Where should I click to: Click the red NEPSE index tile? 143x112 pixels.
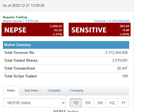[x=32, y=29]
